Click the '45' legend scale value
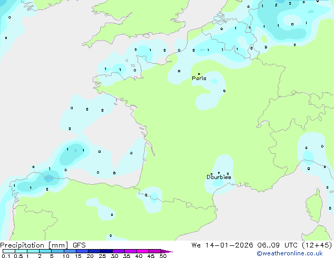 coord(151,256)
